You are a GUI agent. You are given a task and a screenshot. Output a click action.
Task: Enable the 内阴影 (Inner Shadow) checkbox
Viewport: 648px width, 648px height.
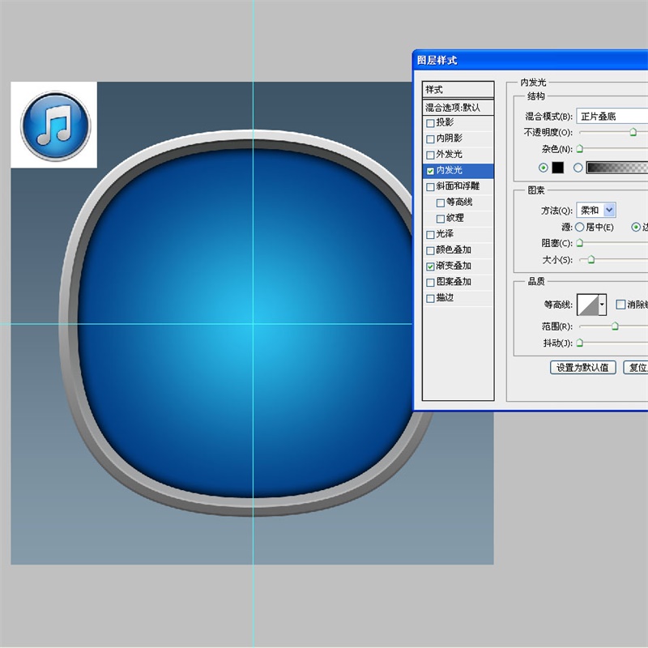click(430, 139)
